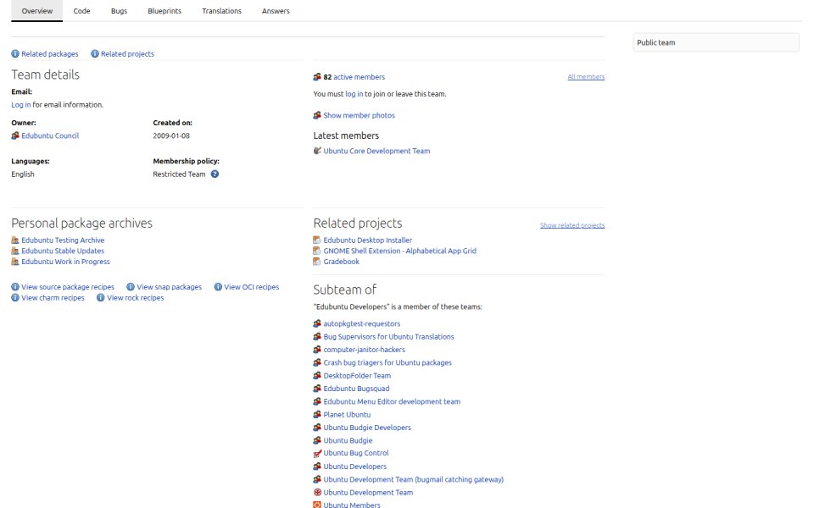Click the Edubuntu Work in Progress icon
The image size is (814, 508).
(15, 262)
